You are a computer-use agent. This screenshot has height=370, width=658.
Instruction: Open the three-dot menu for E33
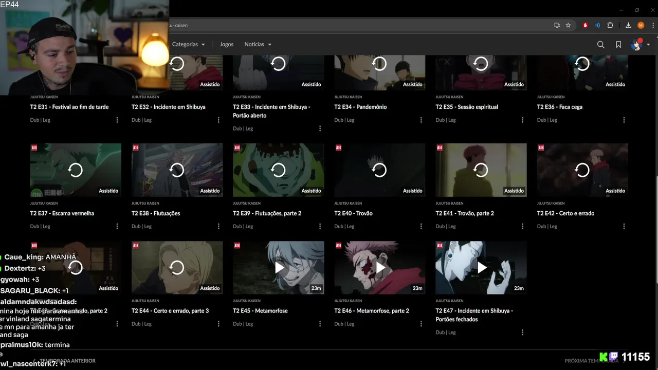pos(320,128)
